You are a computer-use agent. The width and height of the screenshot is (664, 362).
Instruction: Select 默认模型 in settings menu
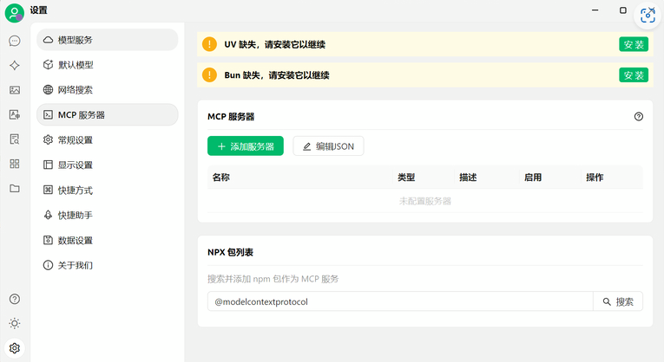pyautogui.click(x=107, y=65)
